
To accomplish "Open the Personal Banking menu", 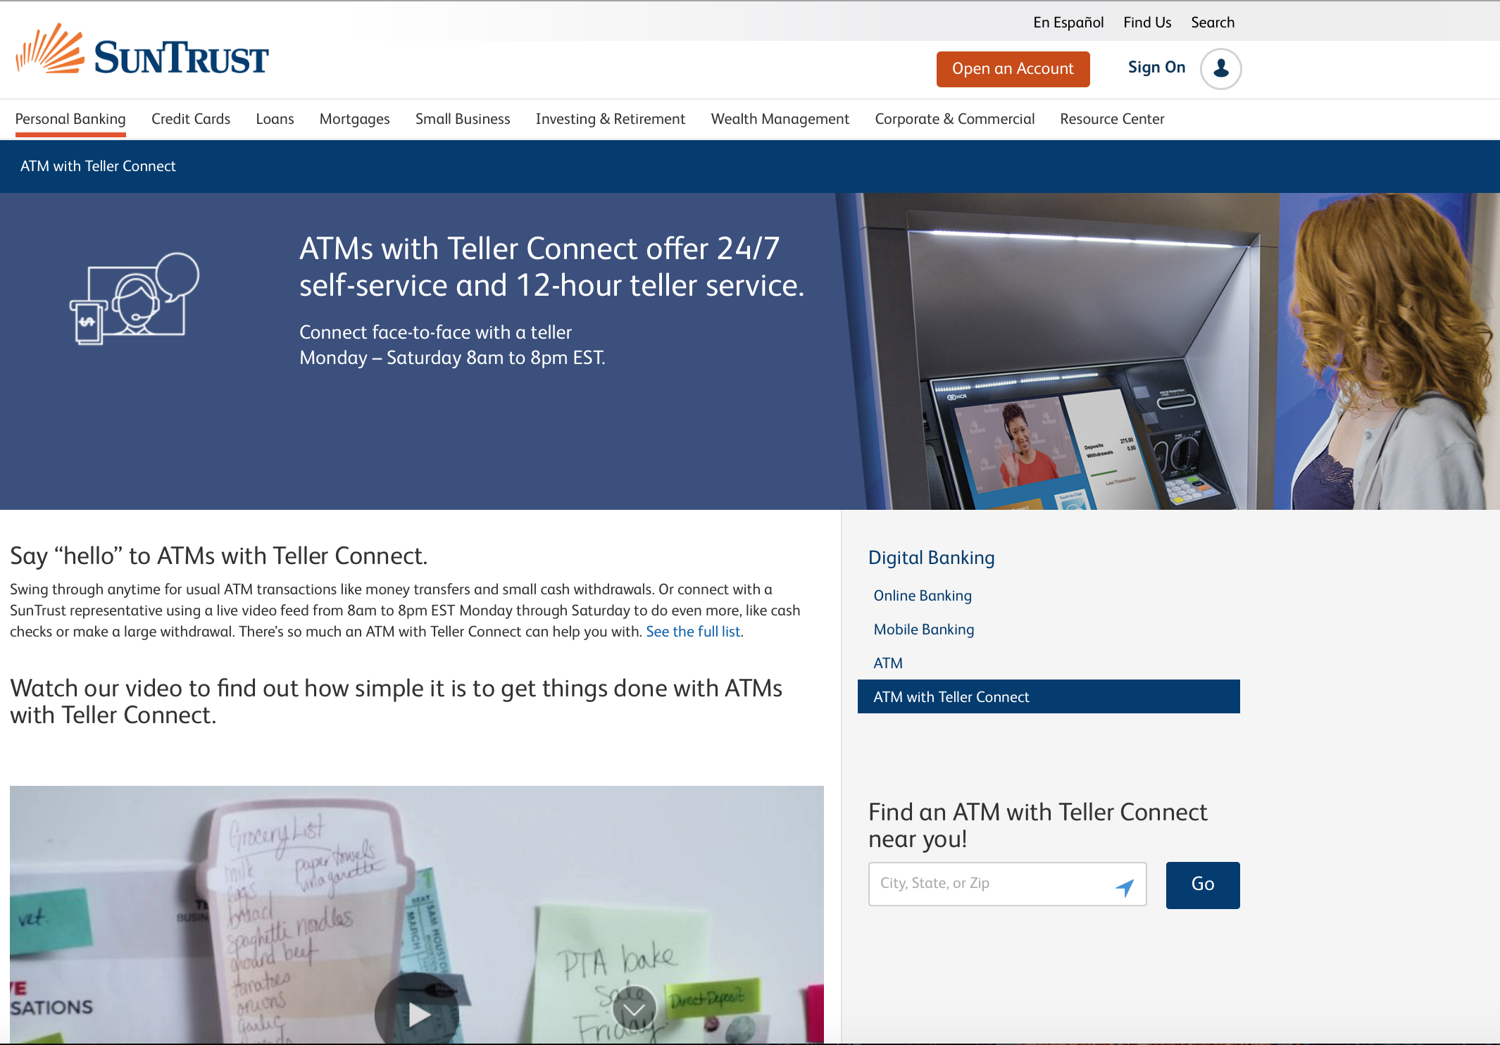I will (x=70, y=119).
